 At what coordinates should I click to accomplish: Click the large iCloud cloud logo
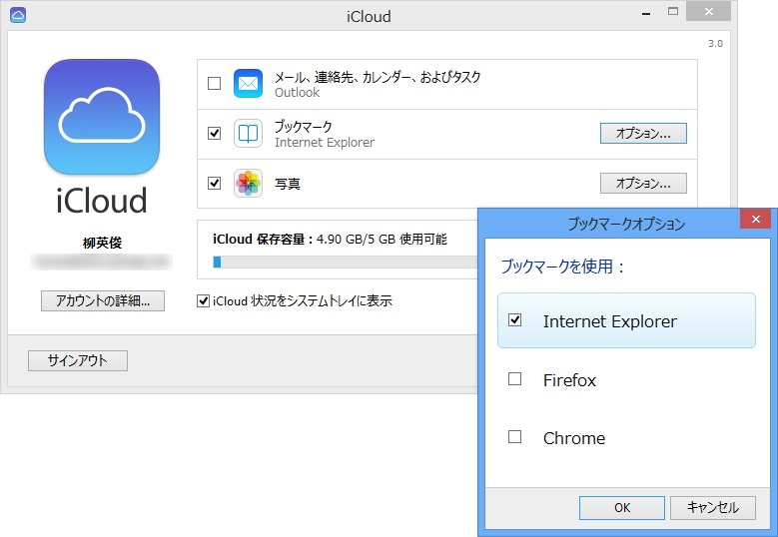(102, 117)
